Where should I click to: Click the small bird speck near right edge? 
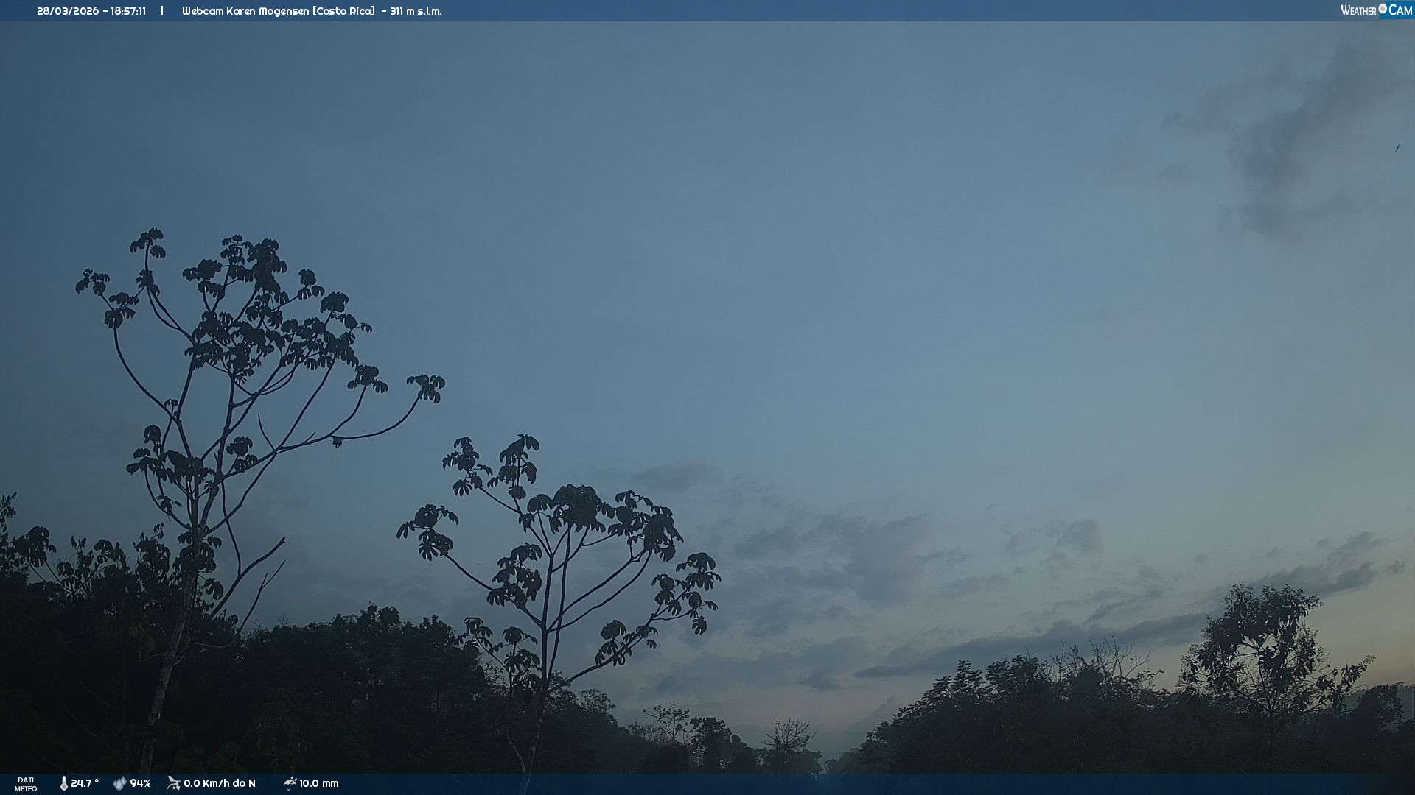(x=1397, y=148)
